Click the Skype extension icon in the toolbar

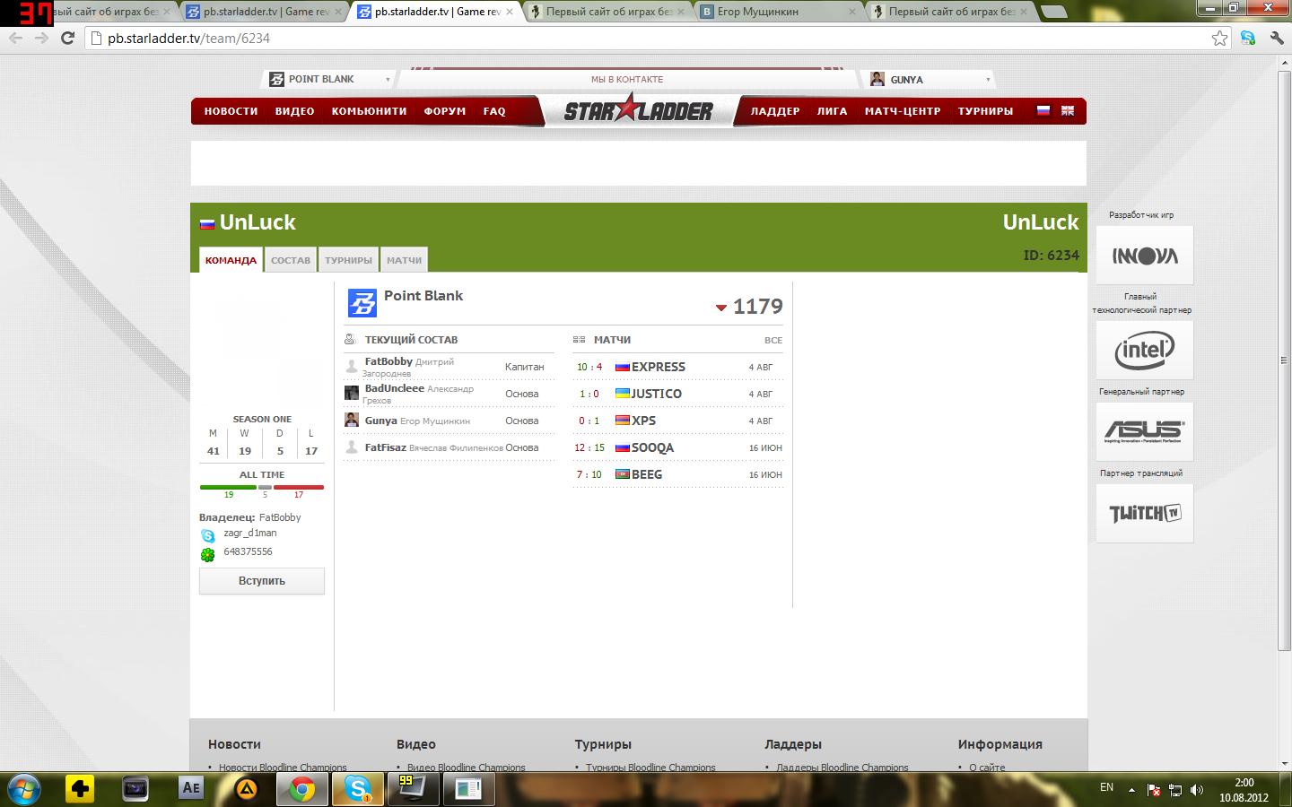[x=1248, y=38]
